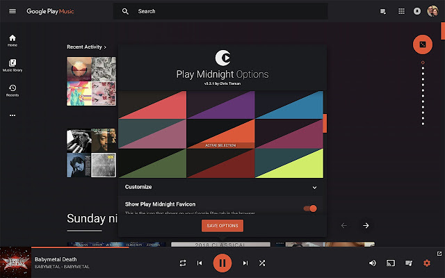445x278 pixels.
Task: Open Music library in sidebar
Action: point(13,65)
